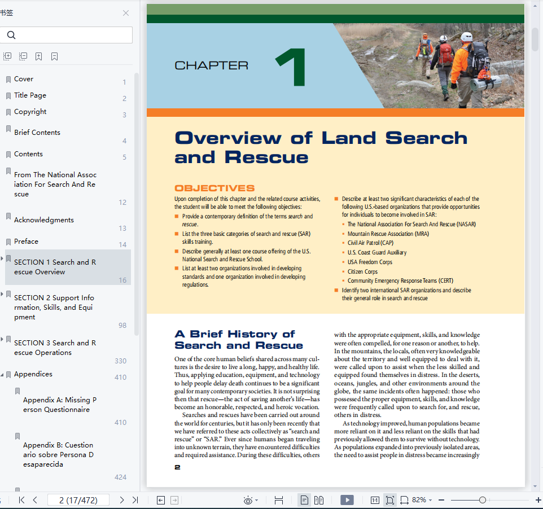Go to SECTION 3 Search and Rescue Operations
Image resolution: width=543 pixels, height=509 pixels.
(x=55, y=348)
